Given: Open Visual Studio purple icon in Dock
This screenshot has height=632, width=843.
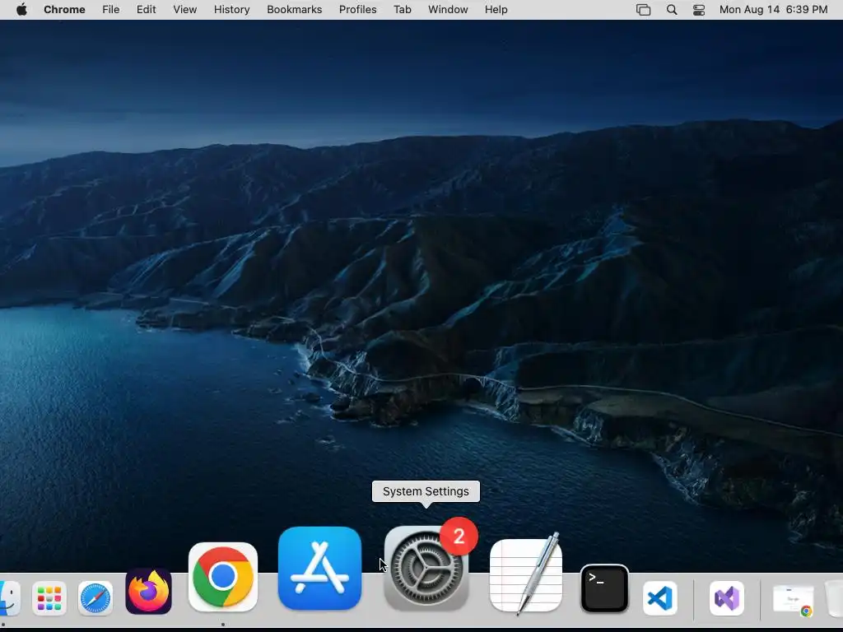Looking at the screenshot, I should pyautogui.click(x=727, y=598).
